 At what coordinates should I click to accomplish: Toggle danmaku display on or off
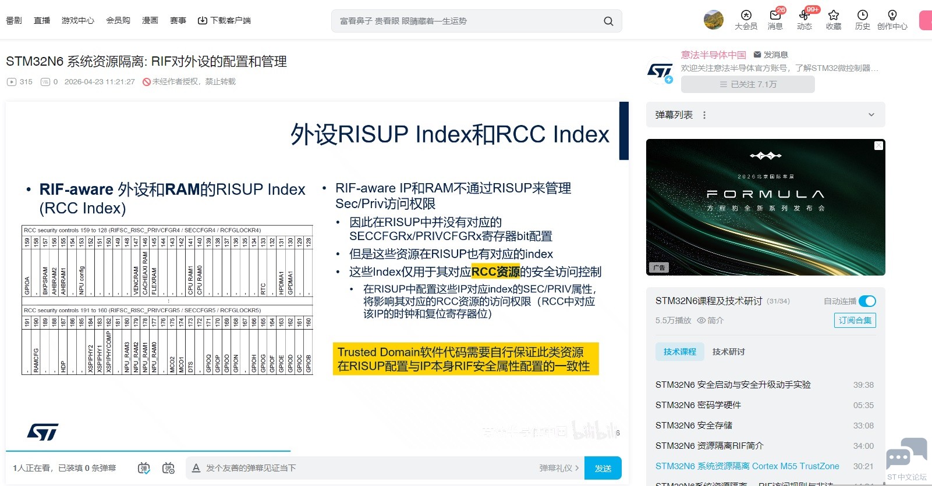pos(144,468)
